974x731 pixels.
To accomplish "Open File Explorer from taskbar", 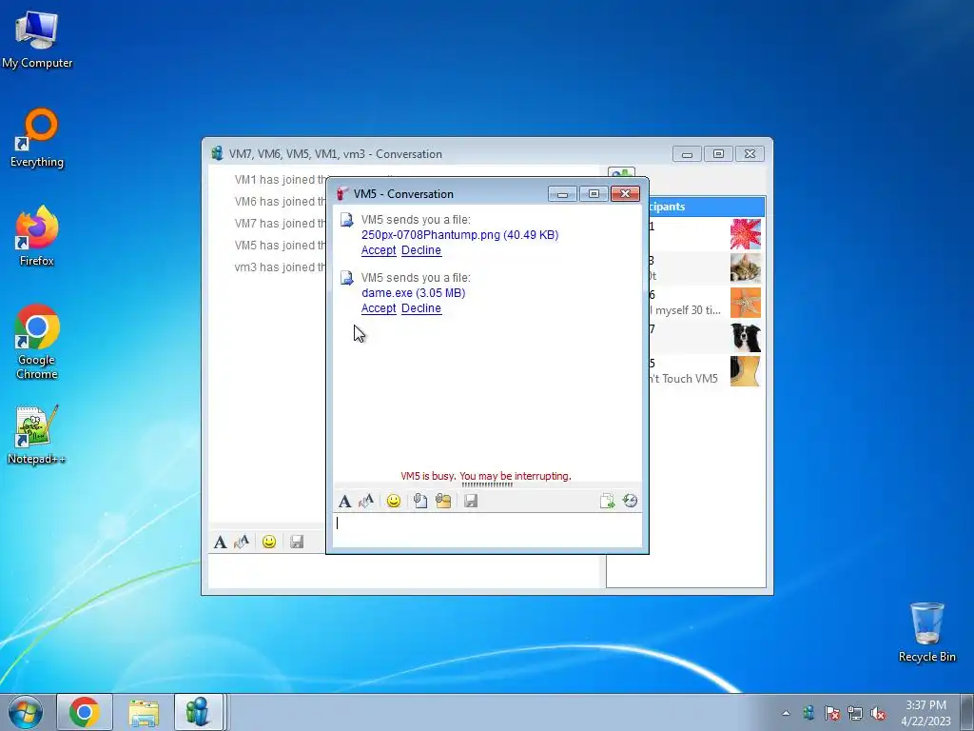I will click(x=144, y=712).
